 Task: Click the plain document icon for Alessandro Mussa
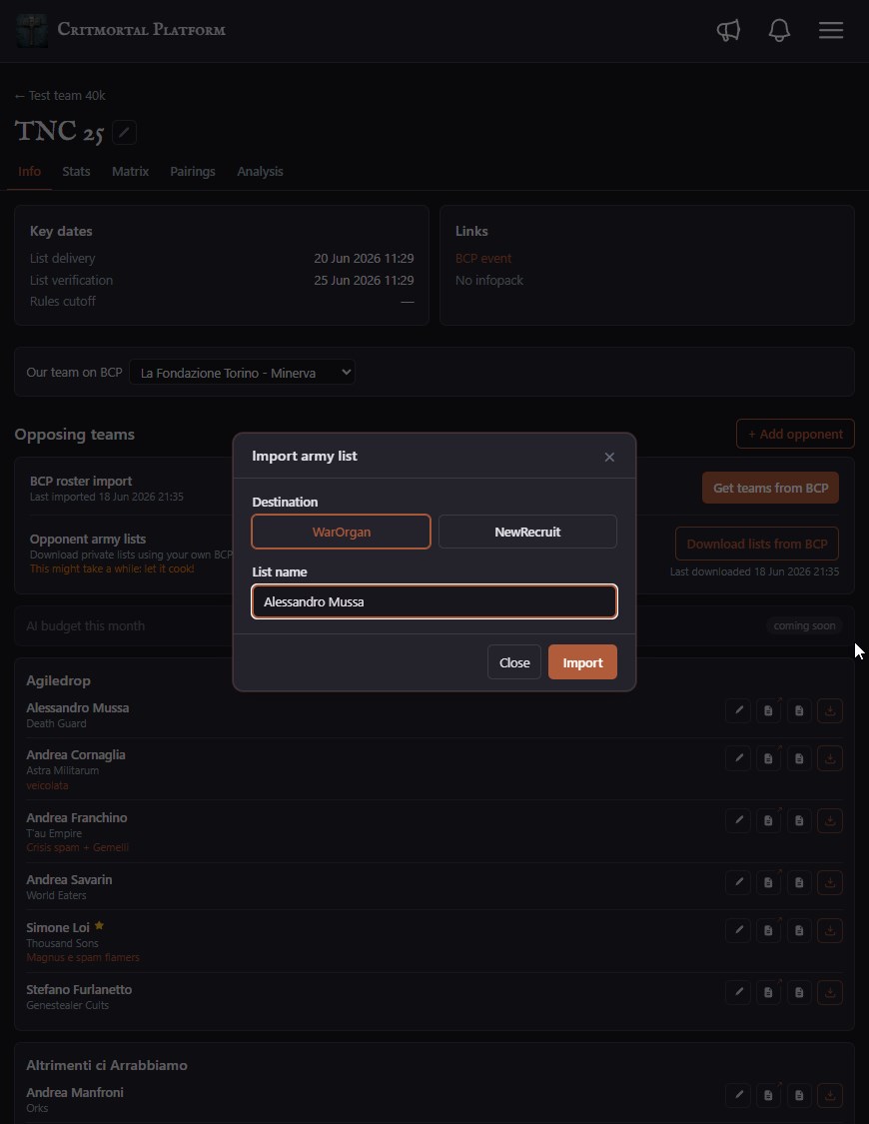coord(799,710)
